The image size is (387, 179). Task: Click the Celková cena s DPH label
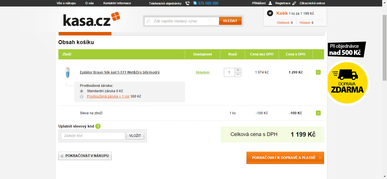(254, 134)
